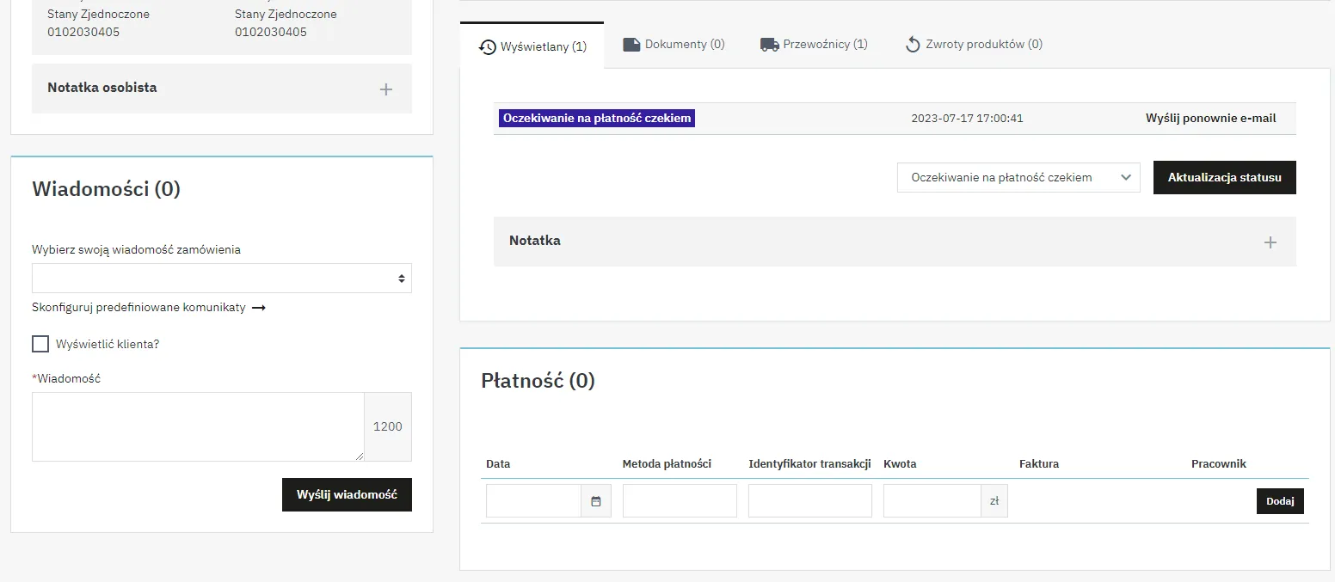Open the Wybierz swoją wiadomość zamówienia dropdown
The width and height of the screenshot is (1335, 582).
click(221, 279)
